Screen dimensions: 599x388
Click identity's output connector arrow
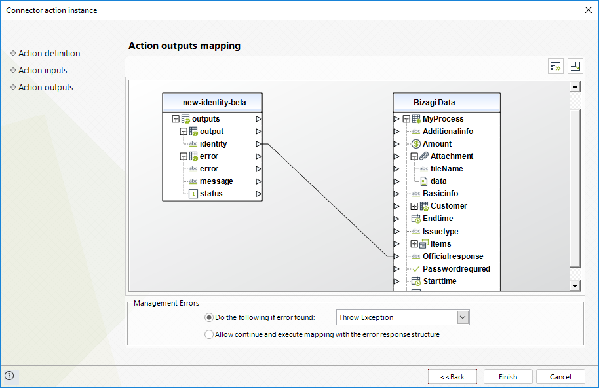pyautogui.click(x=259, y=144)
